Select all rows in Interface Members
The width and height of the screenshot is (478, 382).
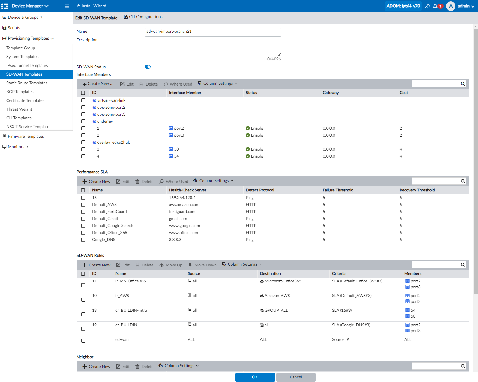[x=83, y=93]
